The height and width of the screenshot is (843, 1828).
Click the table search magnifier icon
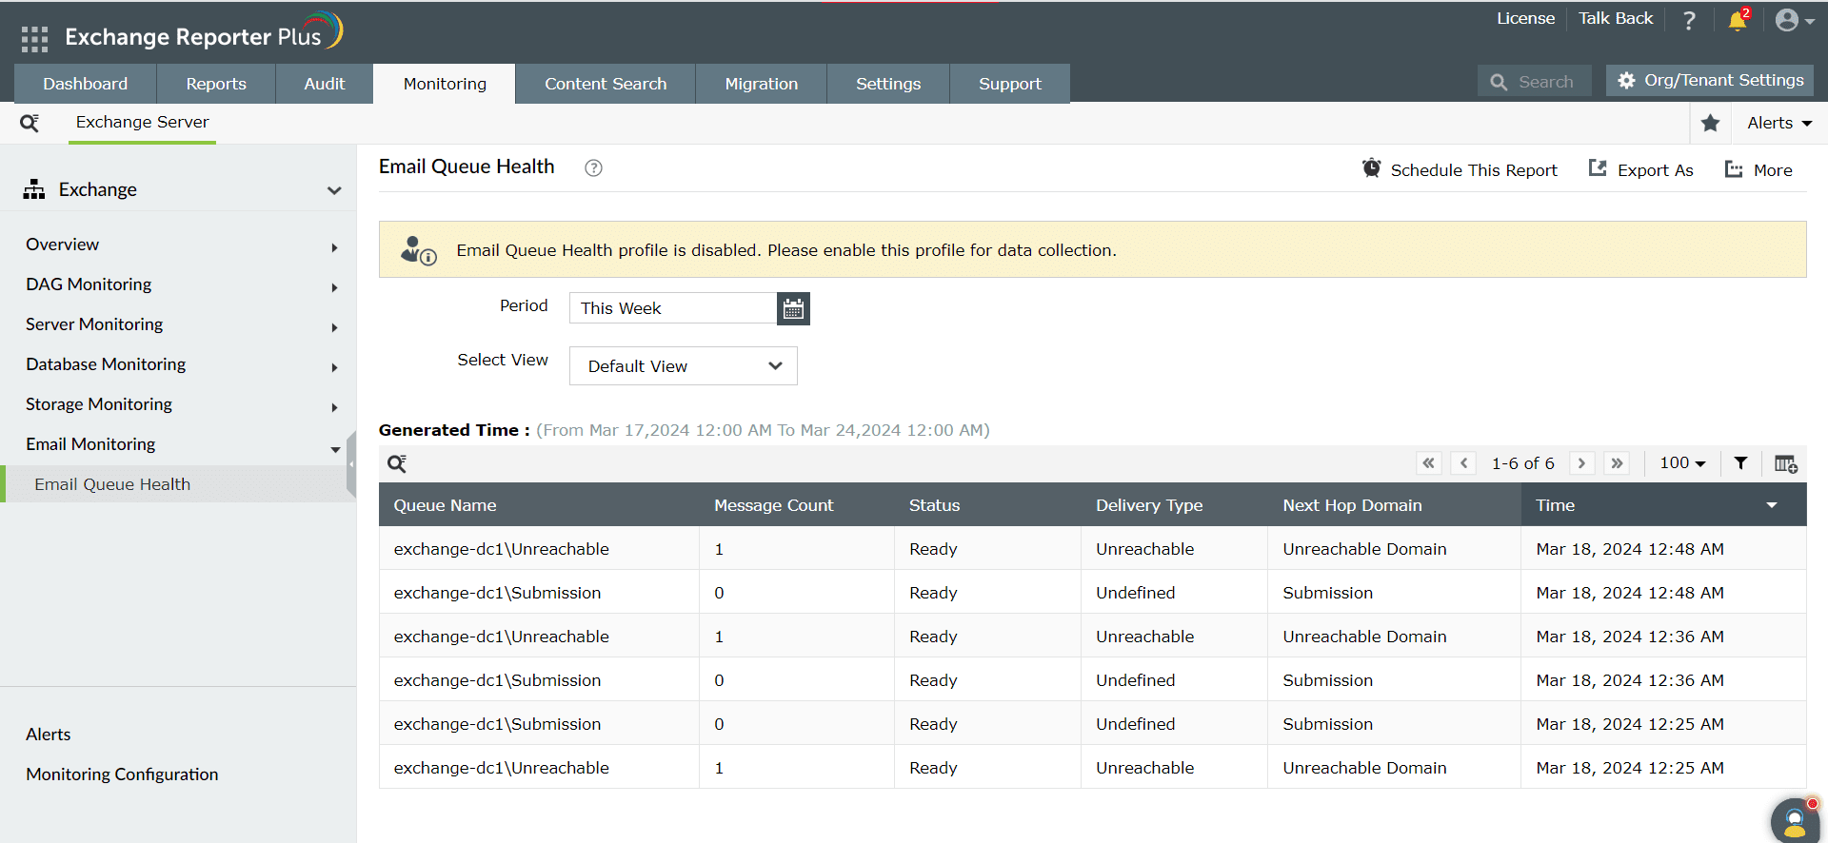coord(397,463)
